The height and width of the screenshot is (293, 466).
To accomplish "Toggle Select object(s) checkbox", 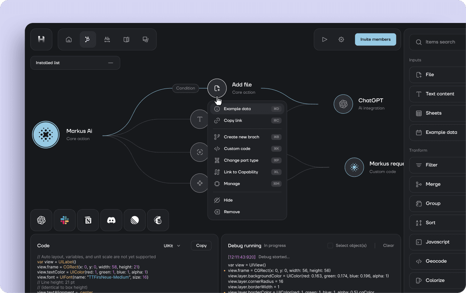I will coord(330,246).
